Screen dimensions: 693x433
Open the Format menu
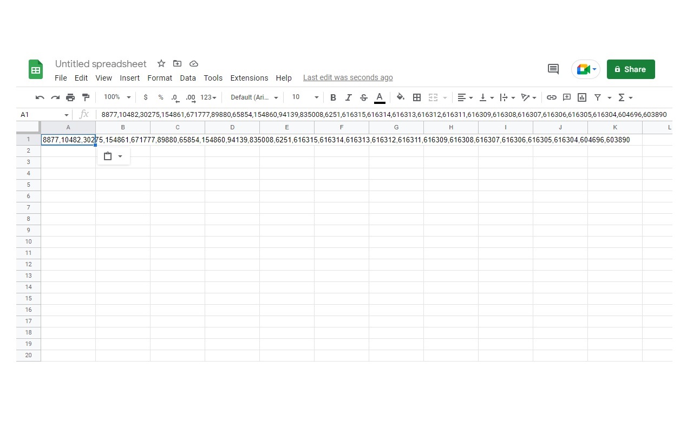coord(160,78)
